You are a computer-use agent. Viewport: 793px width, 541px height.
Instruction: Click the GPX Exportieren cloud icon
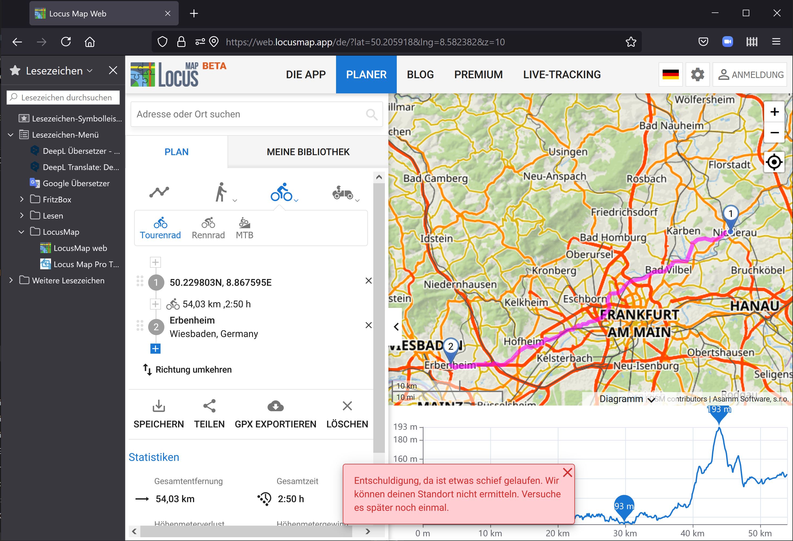click(x=275, y=406)
